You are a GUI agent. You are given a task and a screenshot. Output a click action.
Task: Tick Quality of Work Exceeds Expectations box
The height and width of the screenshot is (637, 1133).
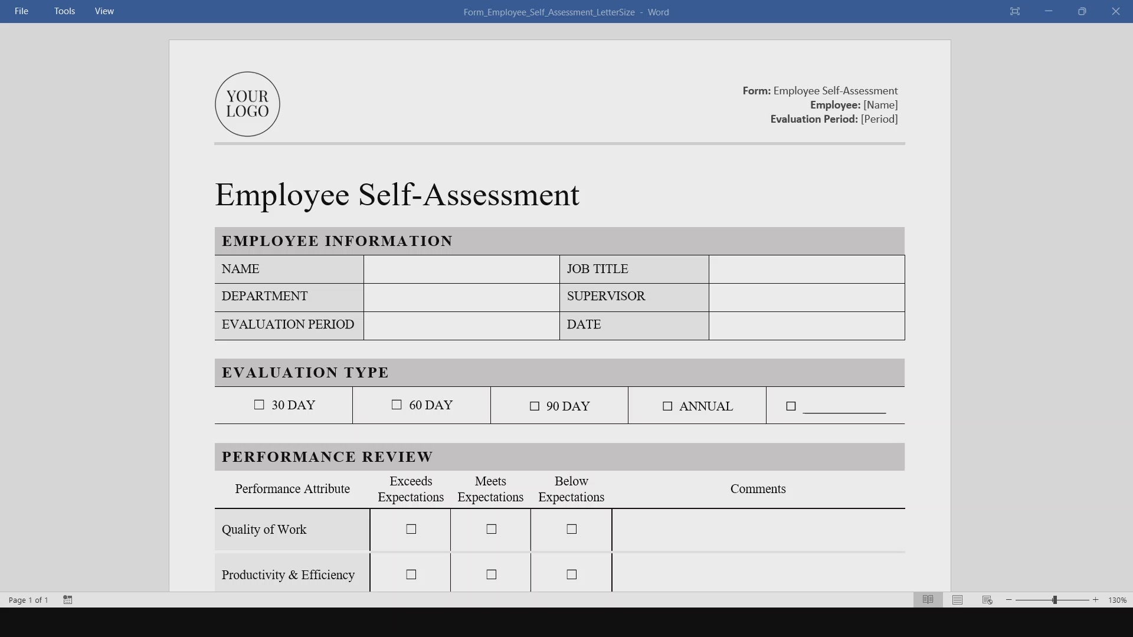(411, 529)
